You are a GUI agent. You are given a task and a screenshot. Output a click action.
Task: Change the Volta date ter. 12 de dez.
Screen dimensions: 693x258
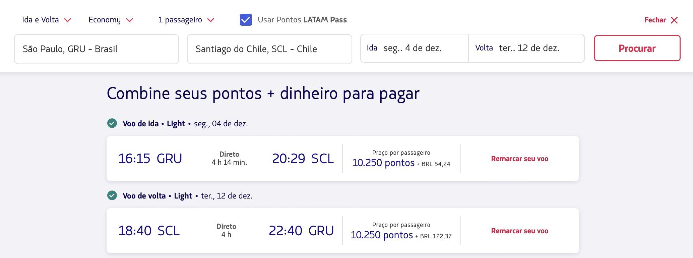click(x=526, y=48)
